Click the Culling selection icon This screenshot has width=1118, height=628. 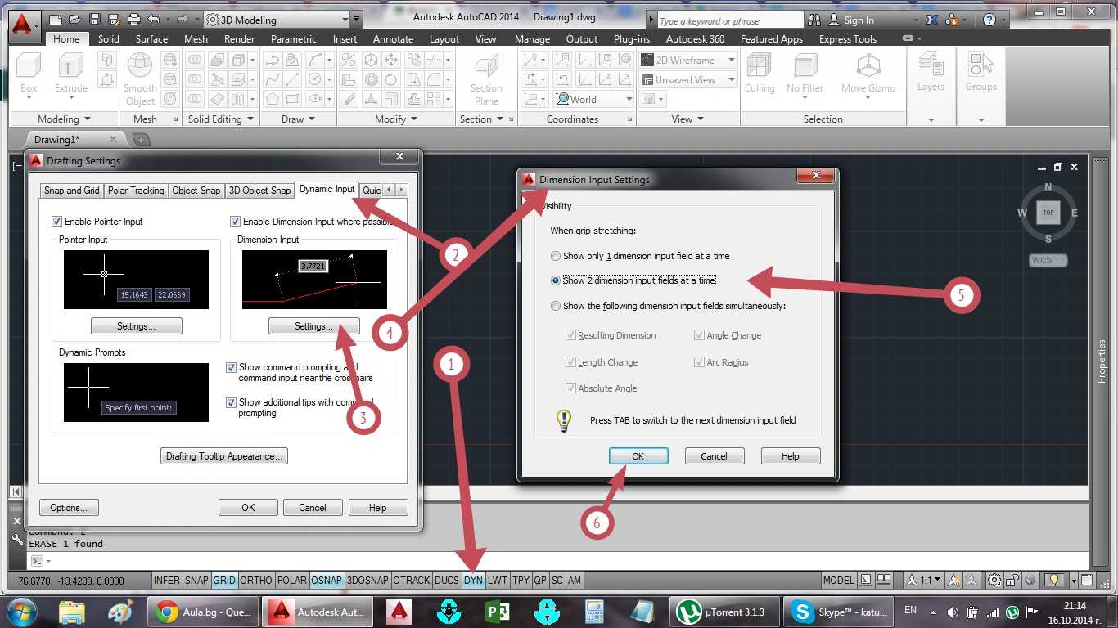click(x=760, y=74)
